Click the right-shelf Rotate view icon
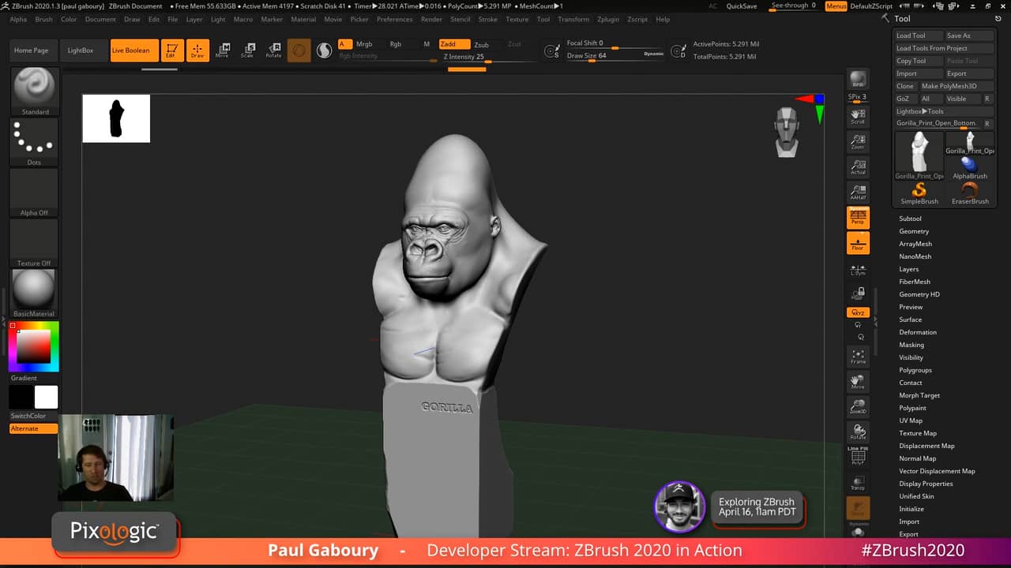 tap(858, 432)
